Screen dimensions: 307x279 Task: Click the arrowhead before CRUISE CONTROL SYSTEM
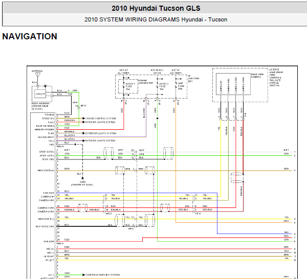[x=83, y=119]
